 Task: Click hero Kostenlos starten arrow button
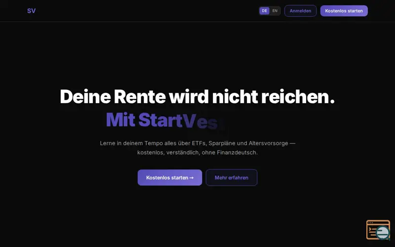(170, 177)
